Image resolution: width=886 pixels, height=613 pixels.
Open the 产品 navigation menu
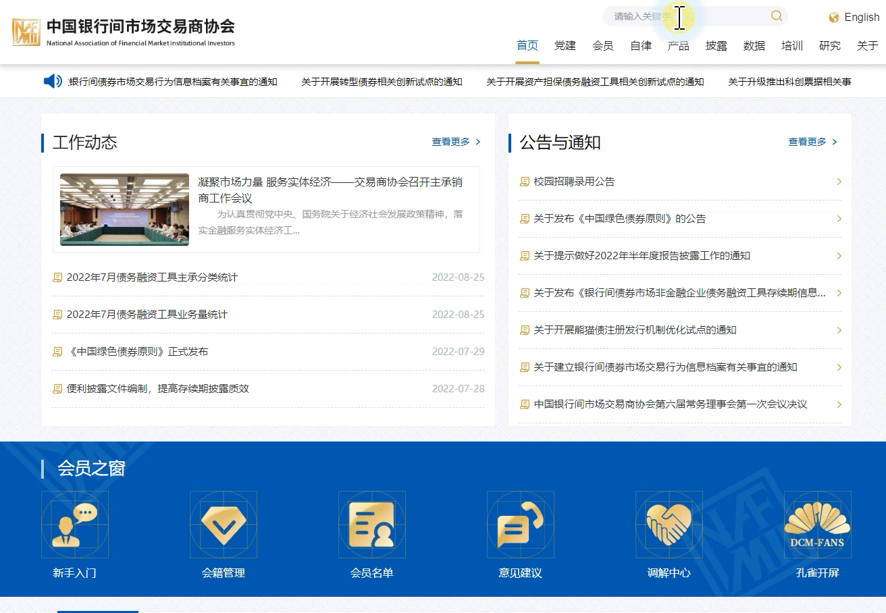(679, 46)
